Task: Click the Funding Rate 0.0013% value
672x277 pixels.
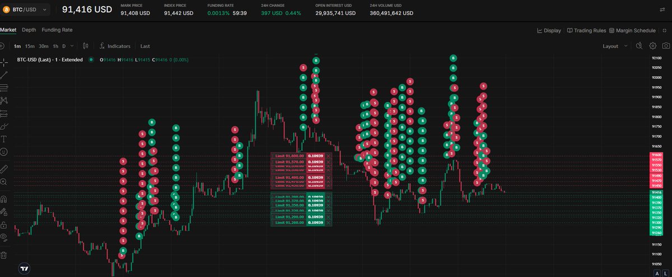Action: (x=218, y=13)
